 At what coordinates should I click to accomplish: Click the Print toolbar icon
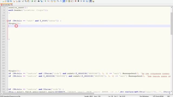[x=19, y=1]
